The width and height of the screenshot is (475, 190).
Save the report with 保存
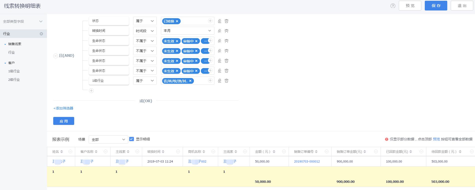pyautogui.click(x=436, y=5)
